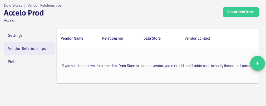The image size is (266, 106).
Task: Open the Data Stores breadcrumb link
Action: [x=13, y=5]
